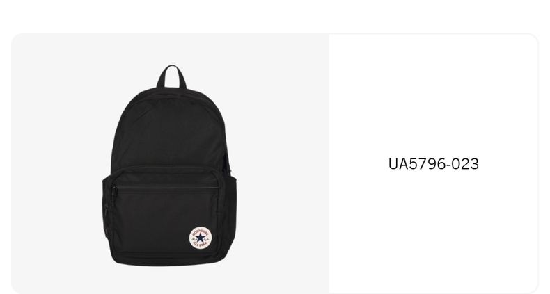Click the gray area above the backpack handle
550x294 pixels.
click(171, 49)
